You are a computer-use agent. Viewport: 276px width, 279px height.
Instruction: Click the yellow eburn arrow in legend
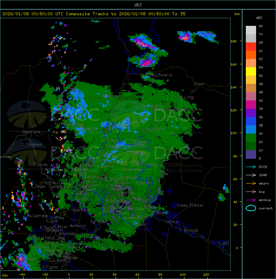251,184
